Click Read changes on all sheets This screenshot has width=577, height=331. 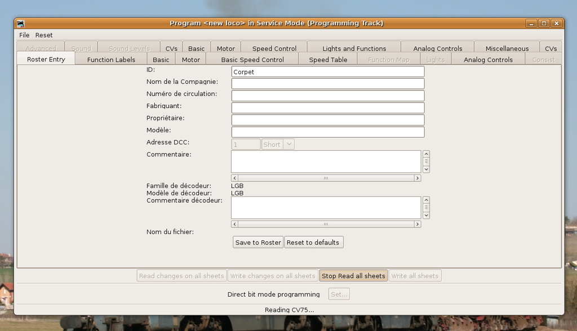click(181, 276)
